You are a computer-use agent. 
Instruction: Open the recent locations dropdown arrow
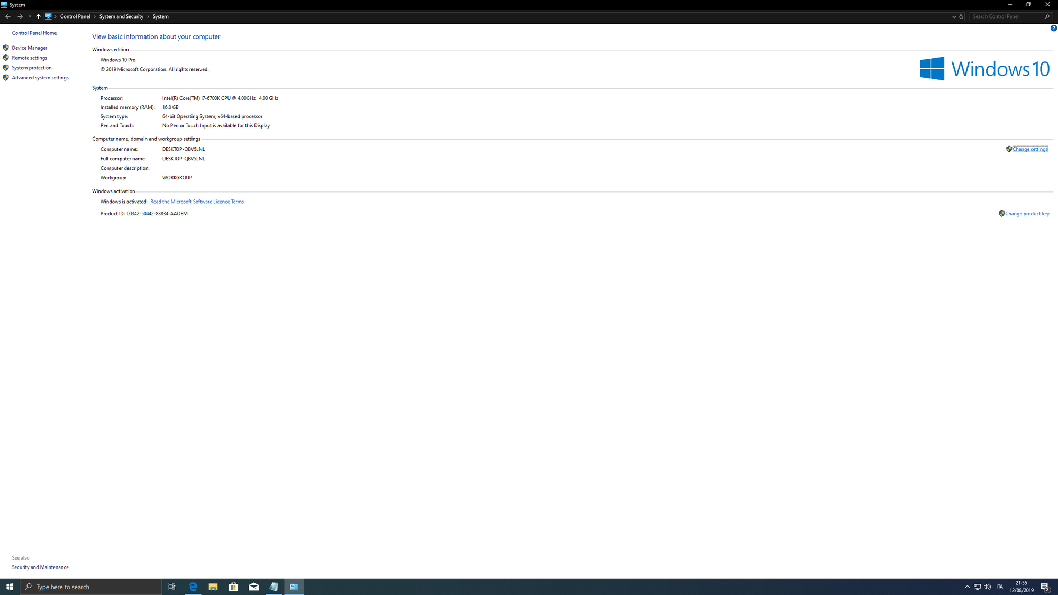30,16
